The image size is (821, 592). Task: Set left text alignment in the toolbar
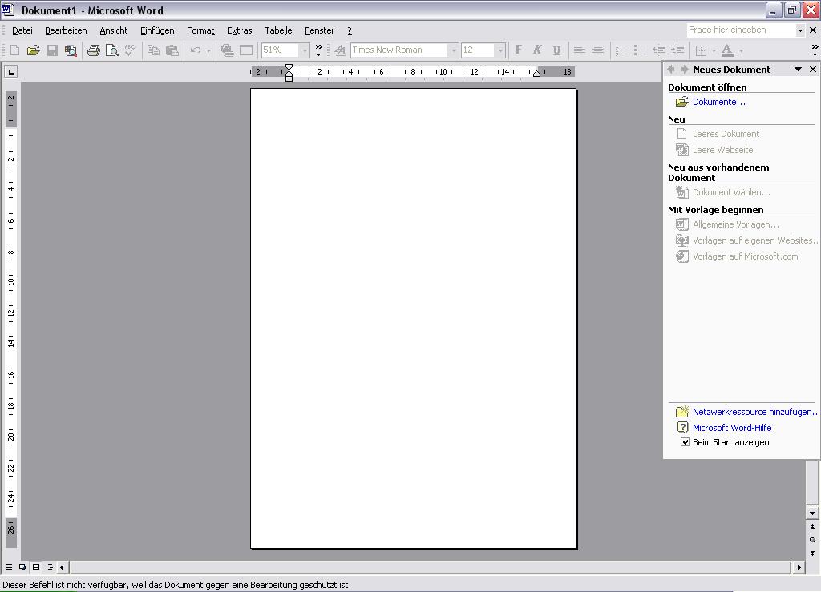(x=579, y=50)
